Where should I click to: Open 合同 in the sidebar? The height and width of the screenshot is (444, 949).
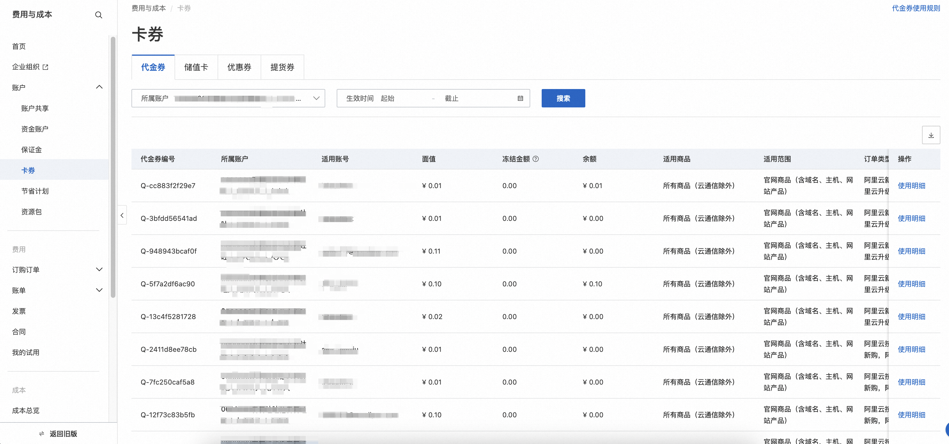tap(19, 332)
